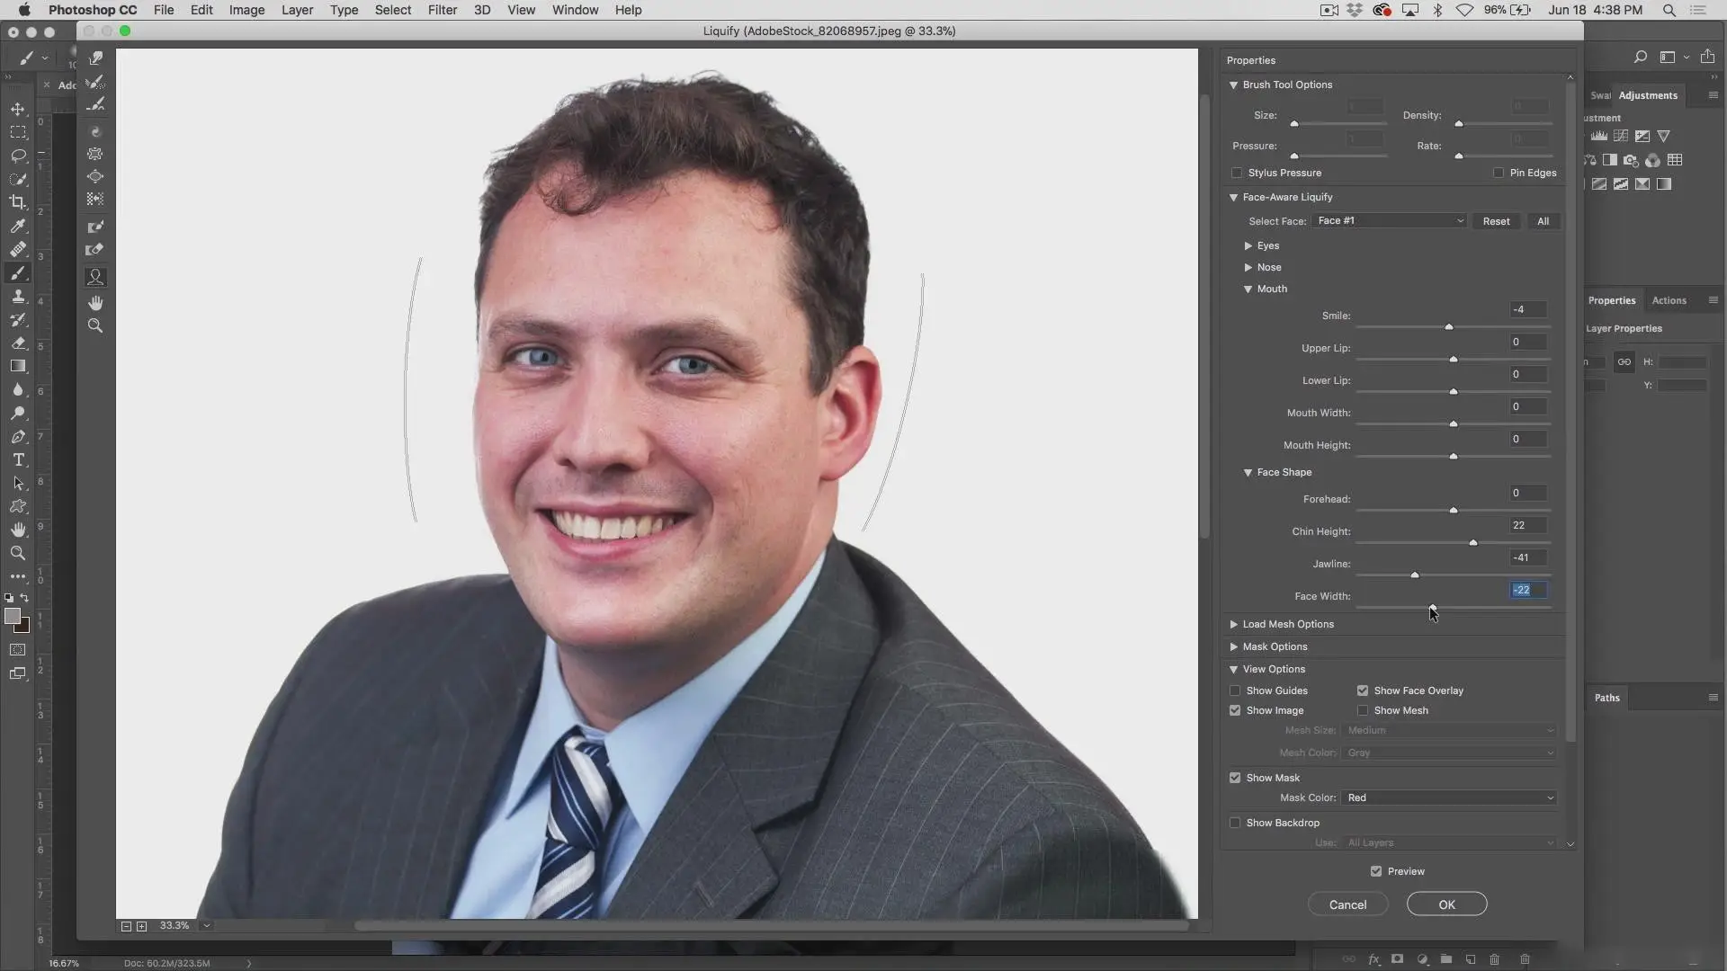Viewport: 1727px width, 971px height.
Task: Select the Move tool in Photoshop toolbar
Action: [x=18, y=109]
